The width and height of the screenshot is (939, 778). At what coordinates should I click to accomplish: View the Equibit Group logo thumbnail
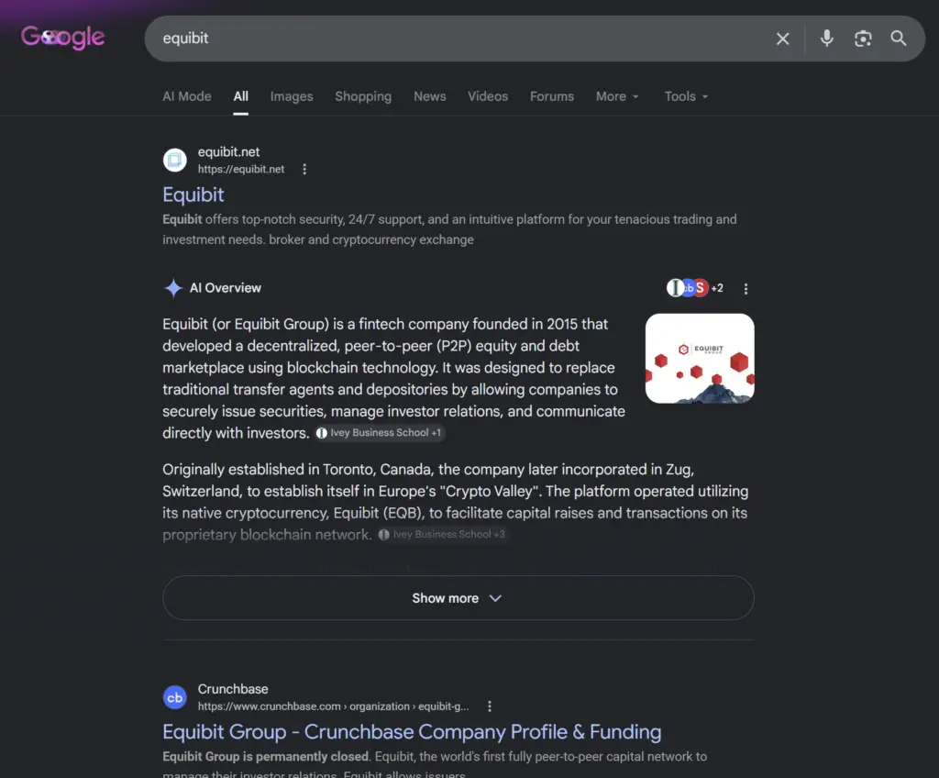pyautogui.click(x=700, y=359)
